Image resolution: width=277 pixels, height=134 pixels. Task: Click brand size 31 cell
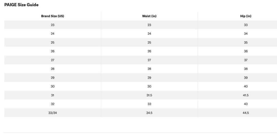click(53, 95)
